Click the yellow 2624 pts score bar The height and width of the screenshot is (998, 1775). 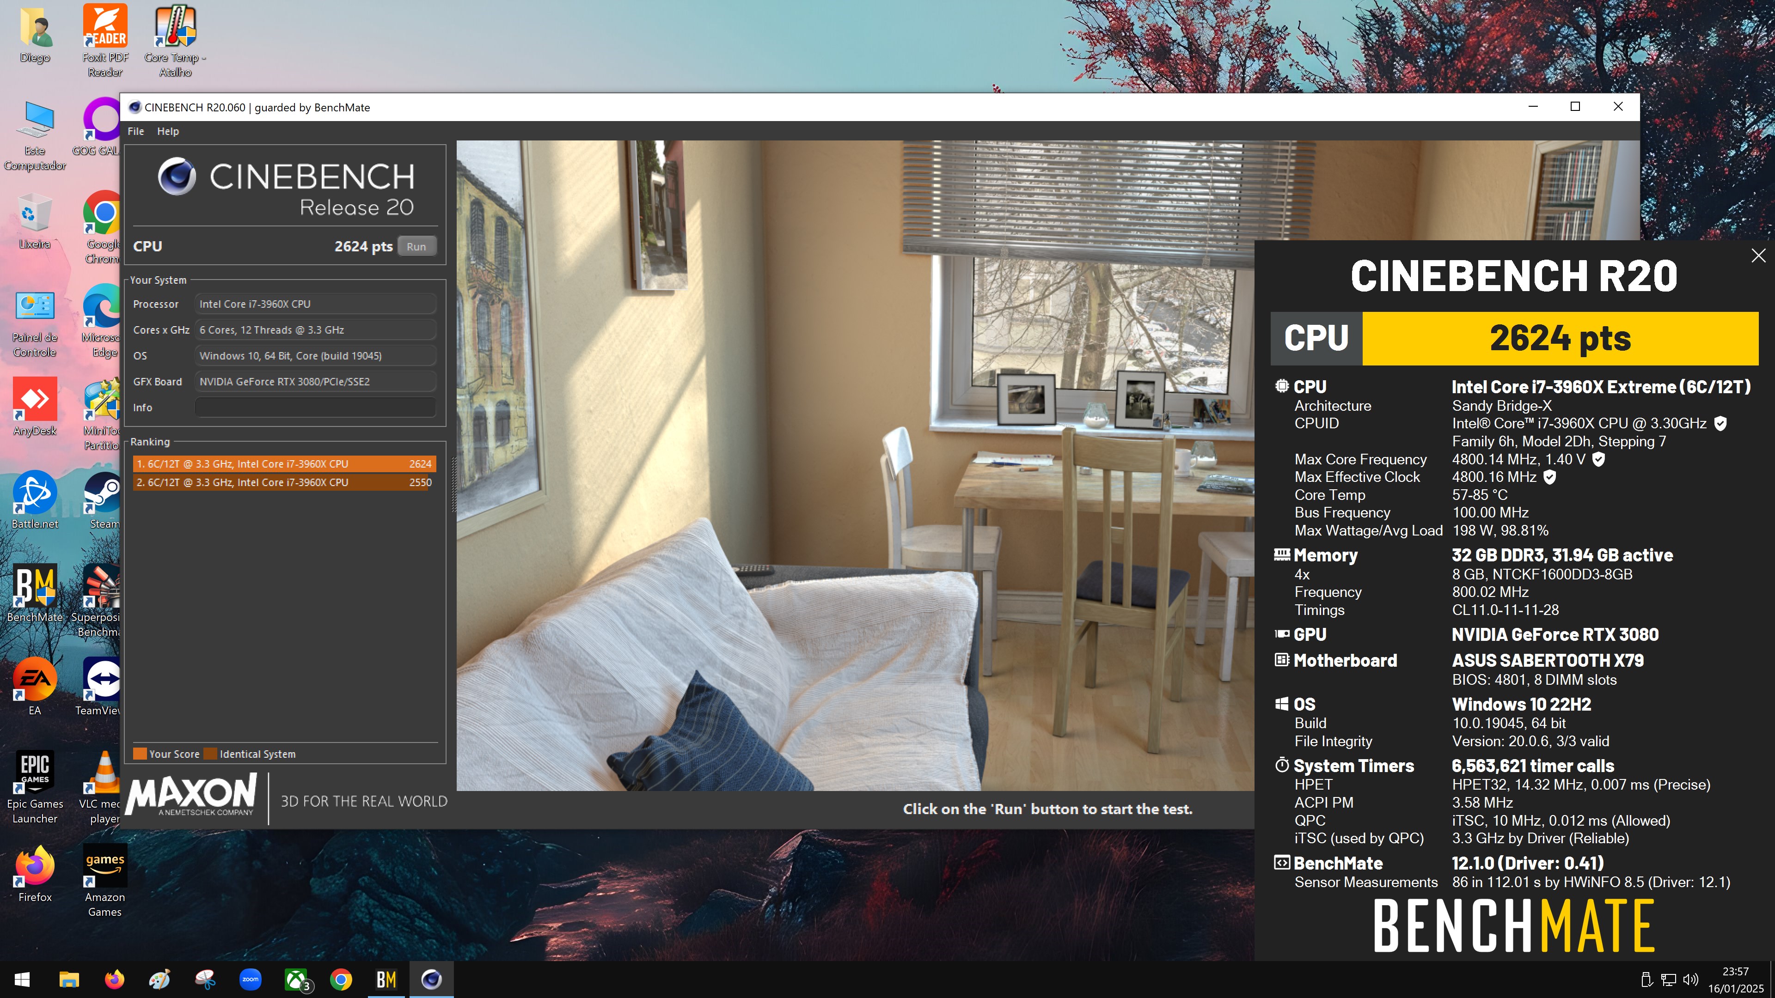coord(1560,338)
